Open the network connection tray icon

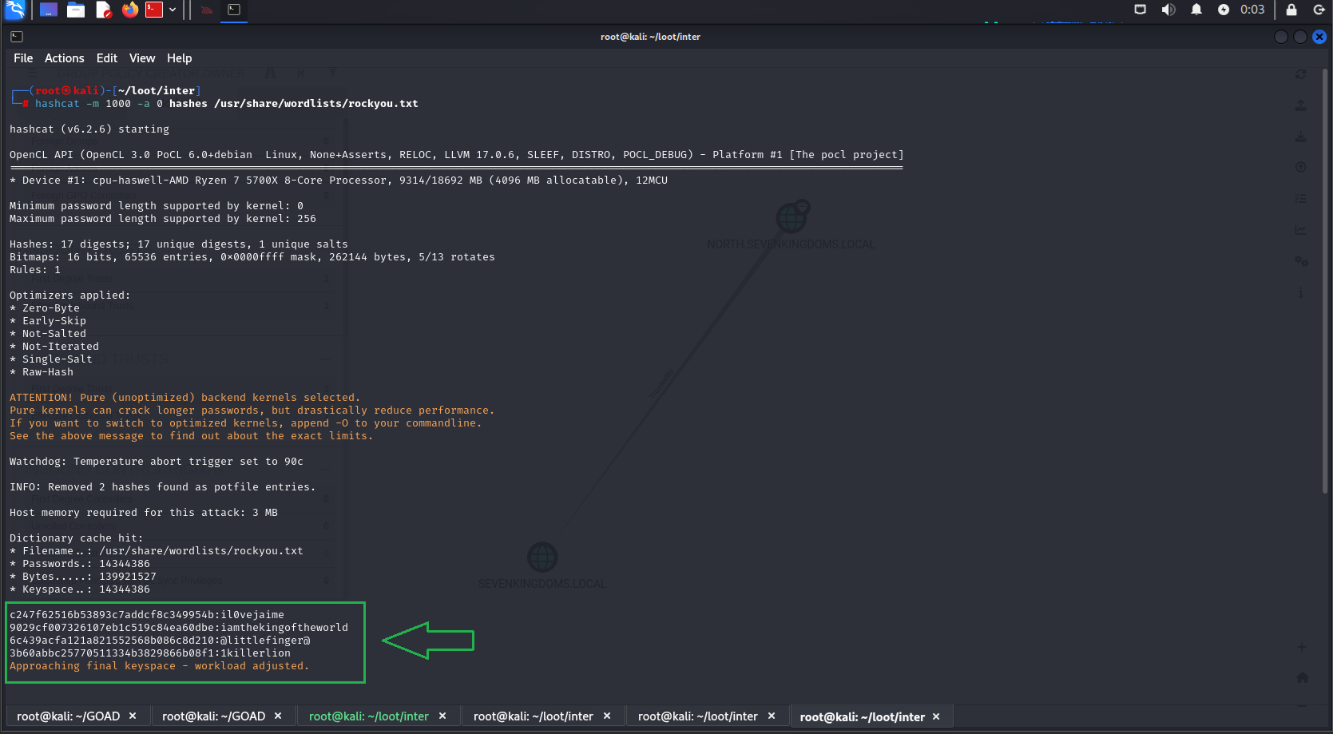1140,10
